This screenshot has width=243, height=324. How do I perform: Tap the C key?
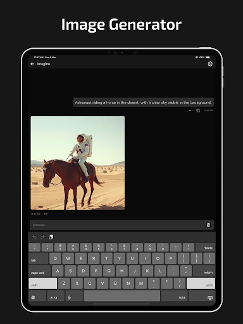click(90, 283)
